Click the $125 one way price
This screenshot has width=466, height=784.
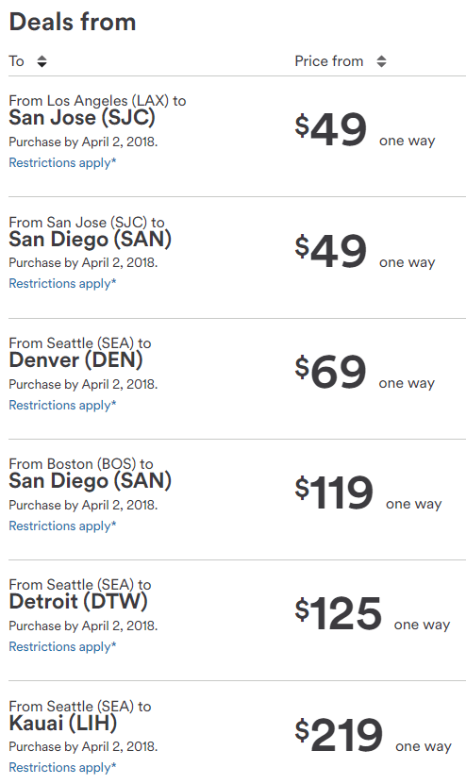(x=372, y=613)
